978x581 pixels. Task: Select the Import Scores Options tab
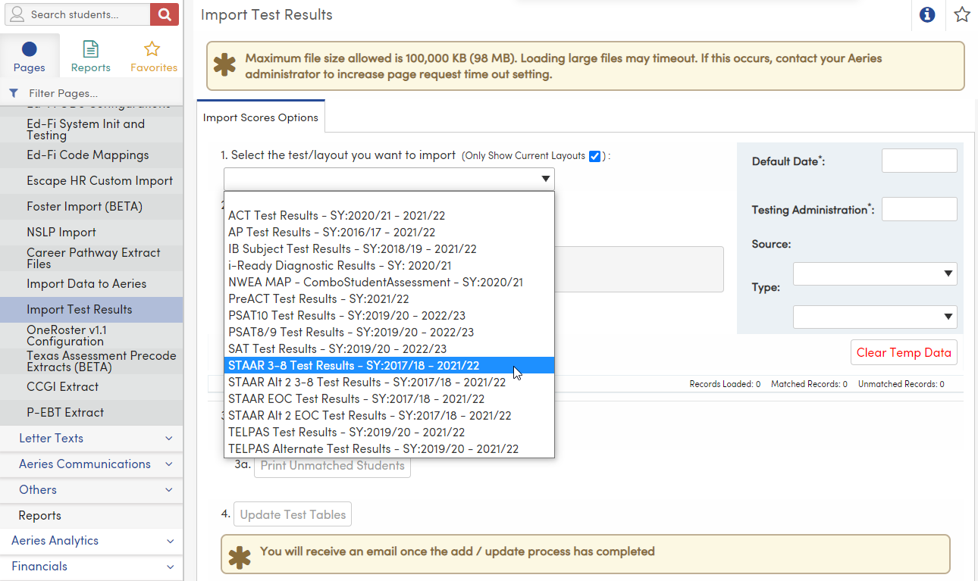tap(261, 117)
